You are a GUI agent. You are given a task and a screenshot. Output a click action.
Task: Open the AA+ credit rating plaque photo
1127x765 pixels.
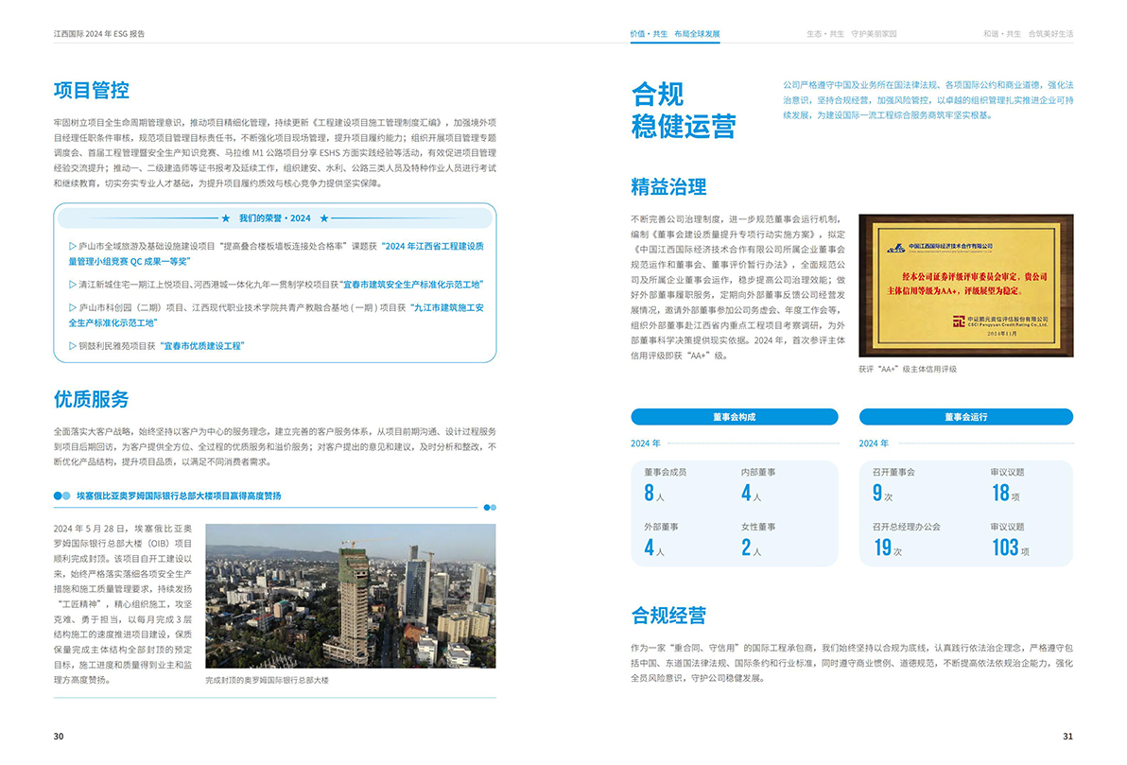point(965,287)
